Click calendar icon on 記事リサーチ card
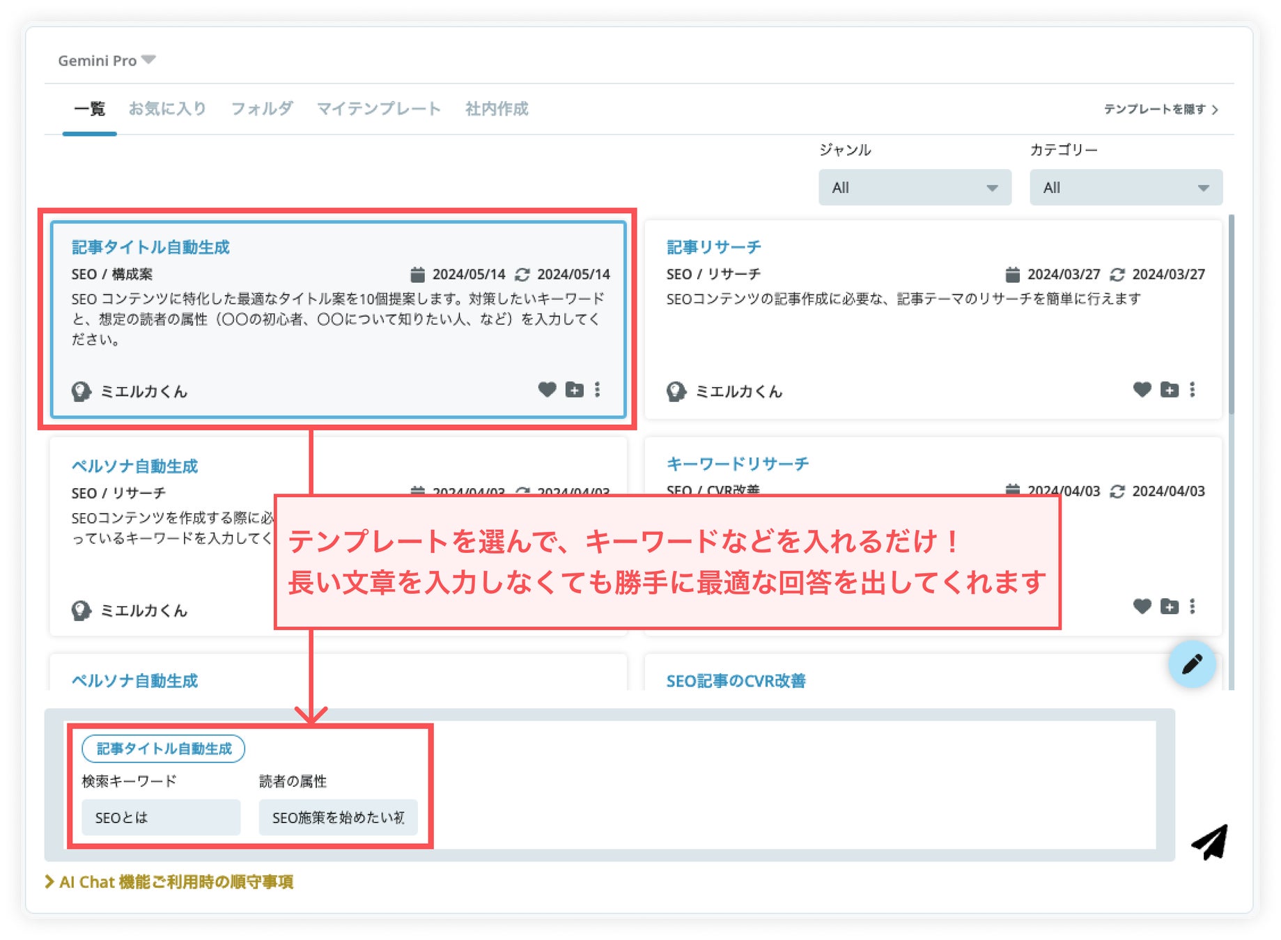The width and height of the screenshot is (1281, 940). point(1012,274)
